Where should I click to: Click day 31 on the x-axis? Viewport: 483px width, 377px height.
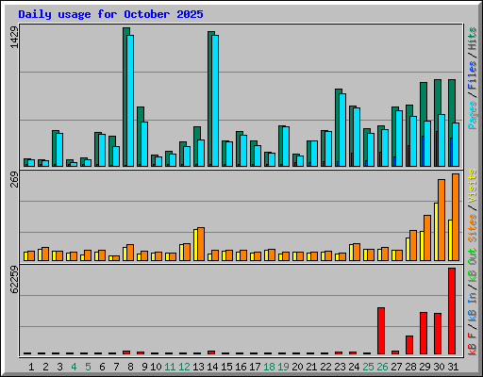[x=453, y=367]
